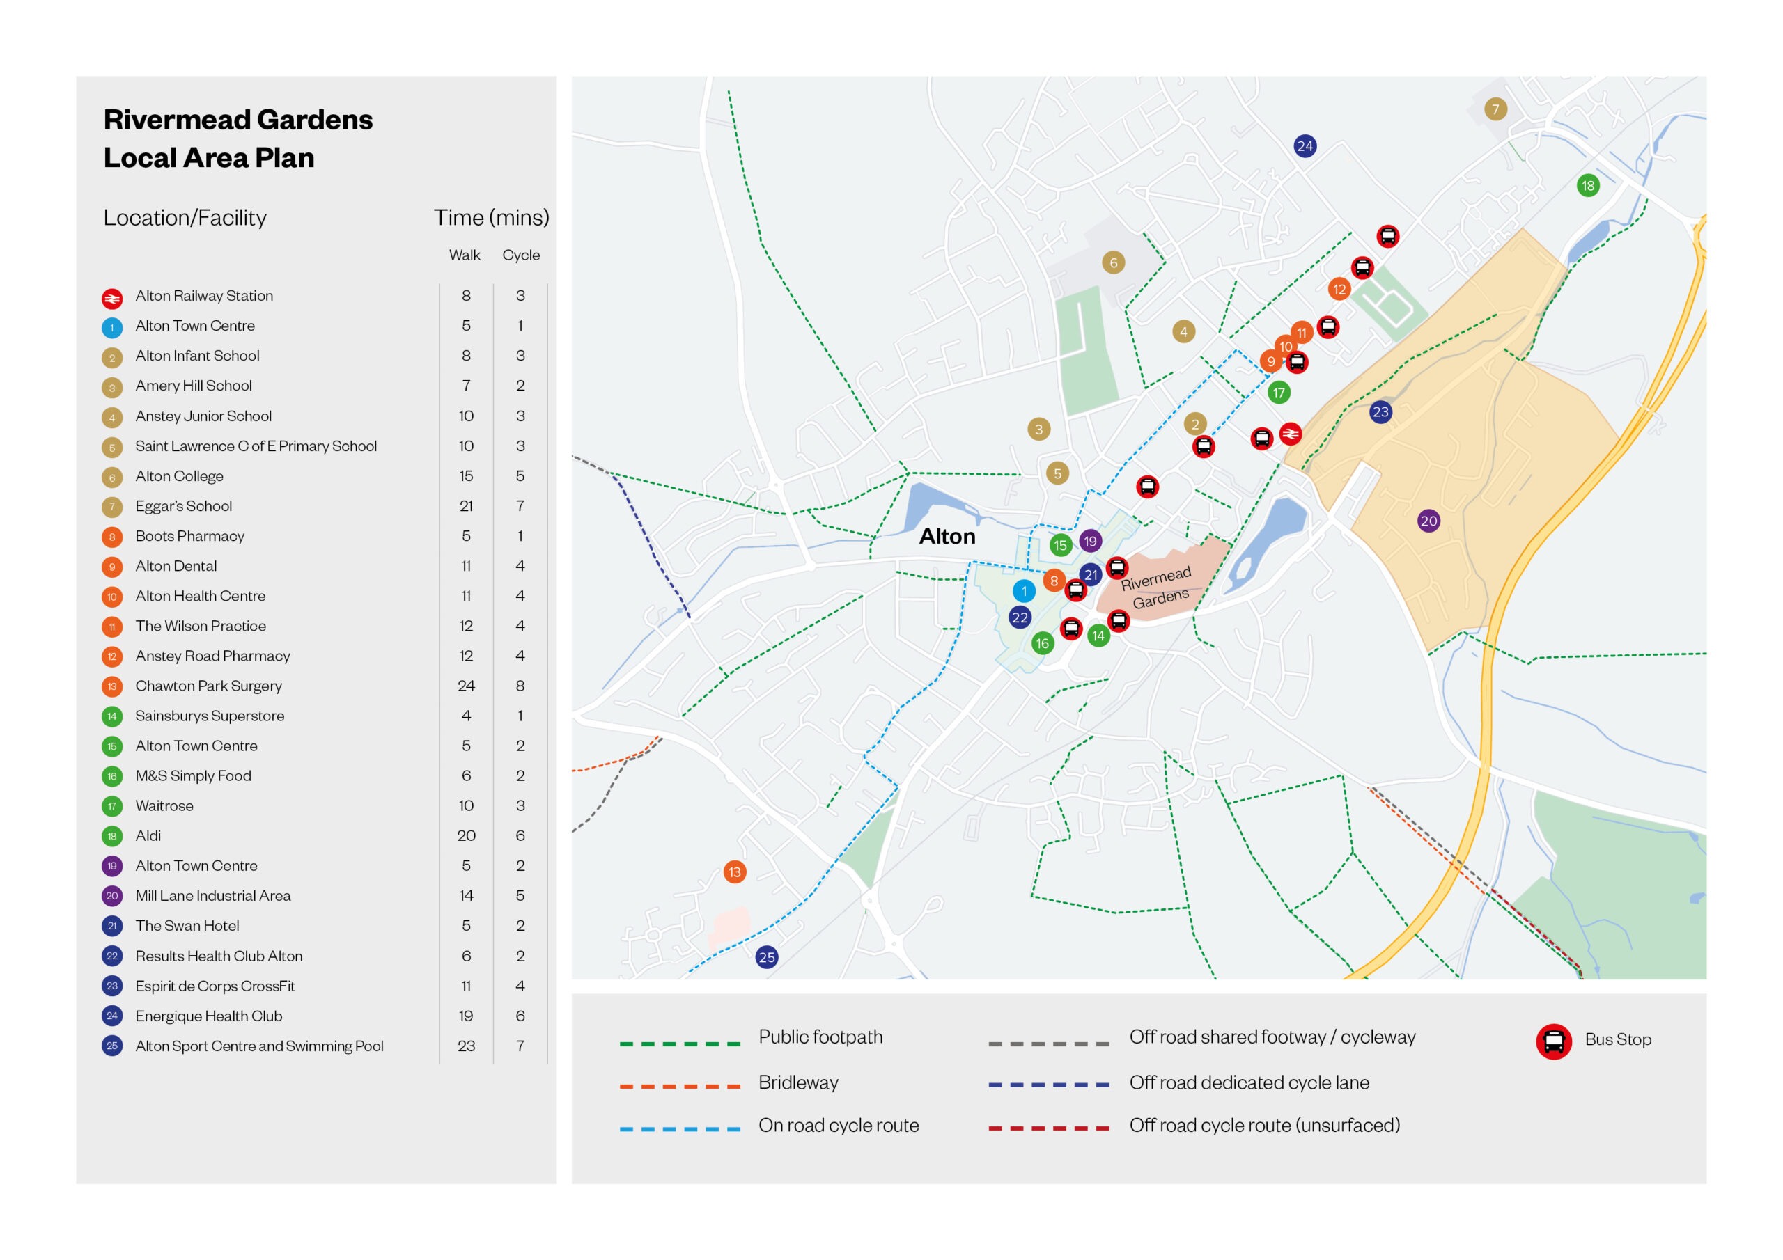Click orange map marker 13 Chawton Park Surgery
This screenshot has width=1783, height=1260.
(735, 872)
